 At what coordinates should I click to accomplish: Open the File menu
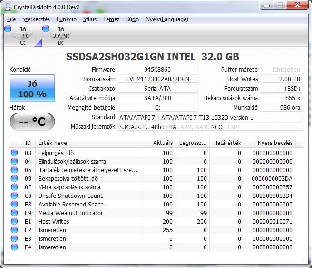point(11,19)
